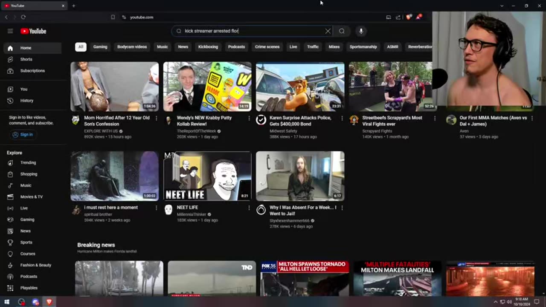Open the YouTube hamburger guide menu

click(x=10, y=31)
